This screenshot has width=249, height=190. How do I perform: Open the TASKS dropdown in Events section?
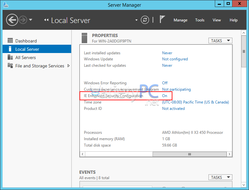(x=220, y=177)
